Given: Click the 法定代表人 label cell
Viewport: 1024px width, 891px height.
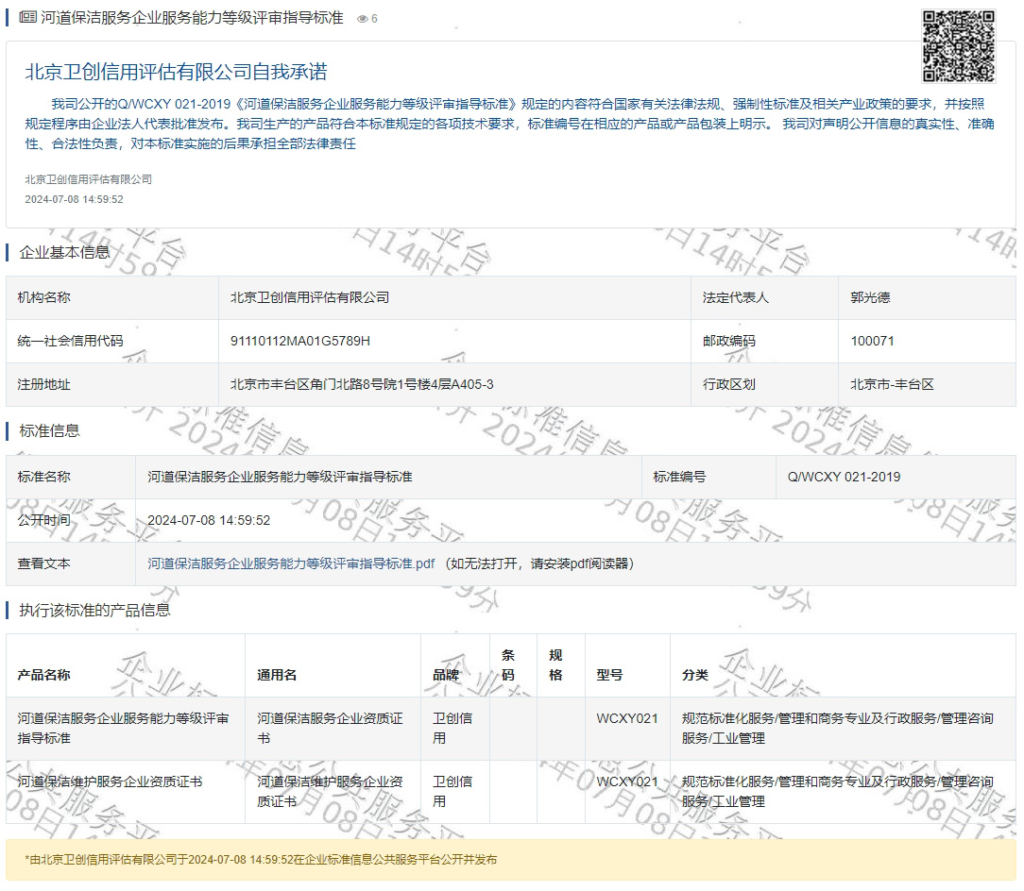Looking at the screenshot, I should click(x=765, y=297).
